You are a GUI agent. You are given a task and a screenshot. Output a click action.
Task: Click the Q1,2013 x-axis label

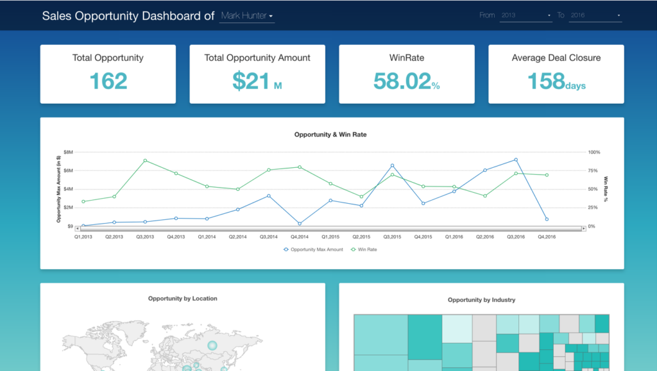point(83,236)
